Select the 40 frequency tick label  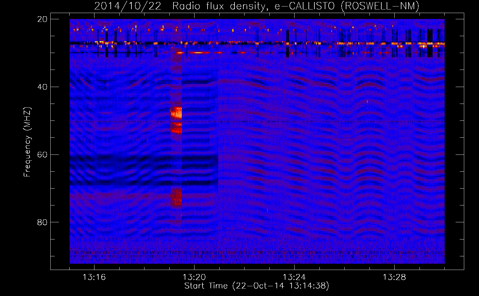click(42, 87)
